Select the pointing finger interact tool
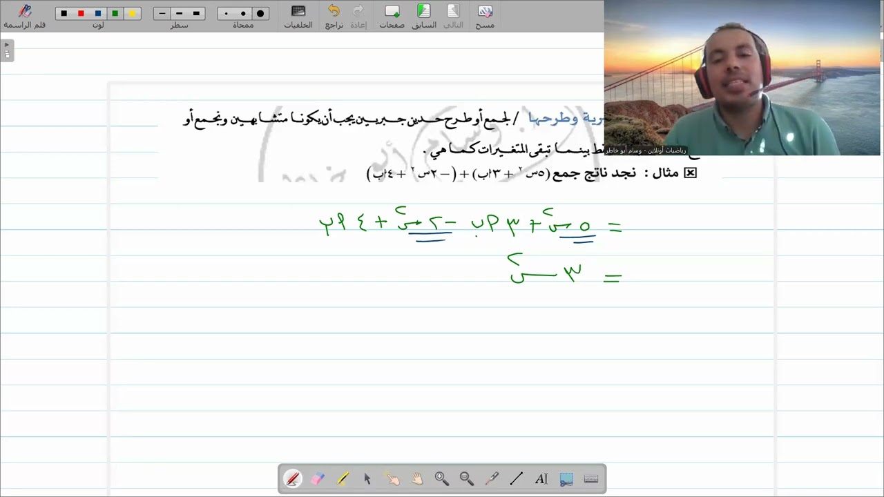Screen dimensions: 884x497 coord(392,478)
